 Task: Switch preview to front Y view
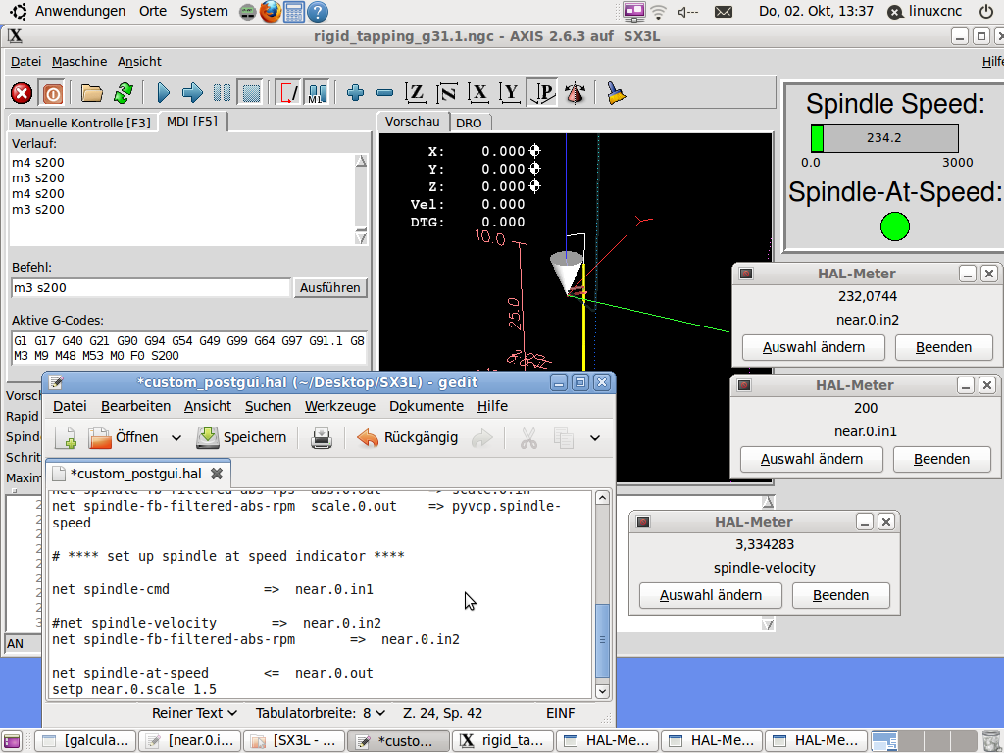pos(510,93)
